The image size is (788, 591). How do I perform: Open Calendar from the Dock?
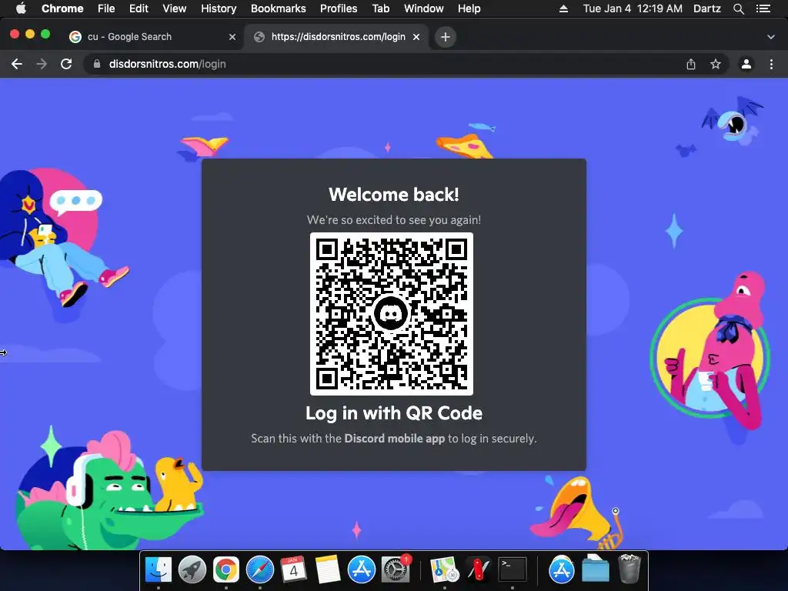(293, 570)
